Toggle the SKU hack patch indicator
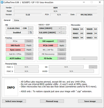The image size is (104, 108). click(x=15, y=45)
